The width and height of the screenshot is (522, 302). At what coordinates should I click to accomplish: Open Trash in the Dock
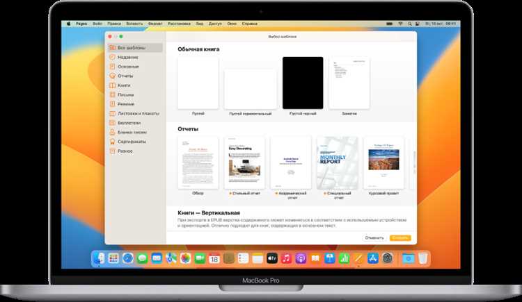pyautogui.click(x=422, y=258)
